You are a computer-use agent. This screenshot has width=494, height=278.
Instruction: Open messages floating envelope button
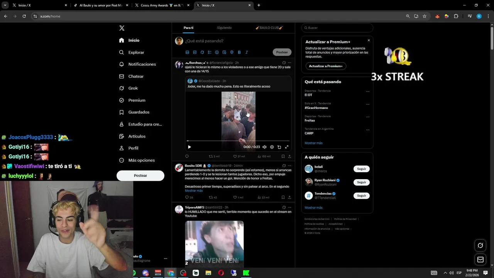(x=480, y=259)
